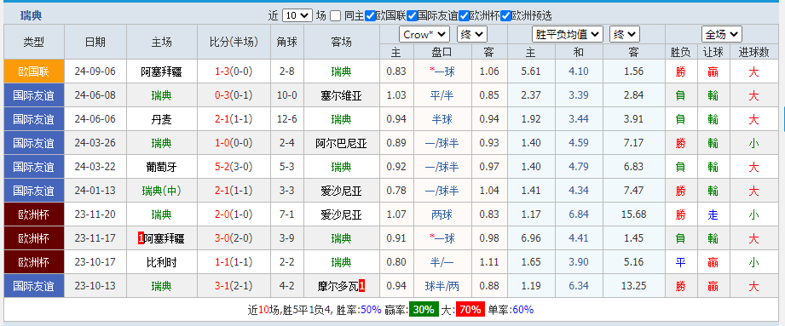The height and width of the screenshot is (326, 785).
Task: Click the 24-03-26 date cell
Action: pos(95,144)
